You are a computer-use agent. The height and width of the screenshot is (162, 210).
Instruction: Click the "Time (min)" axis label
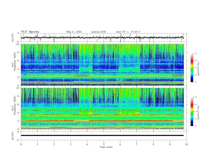pyautogui.click(x=106, y=147)
